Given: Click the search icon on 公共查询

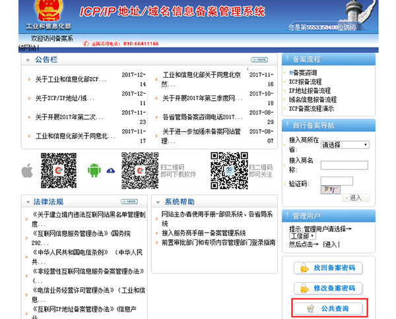Looking at the screenshot, I should point(310,308).
